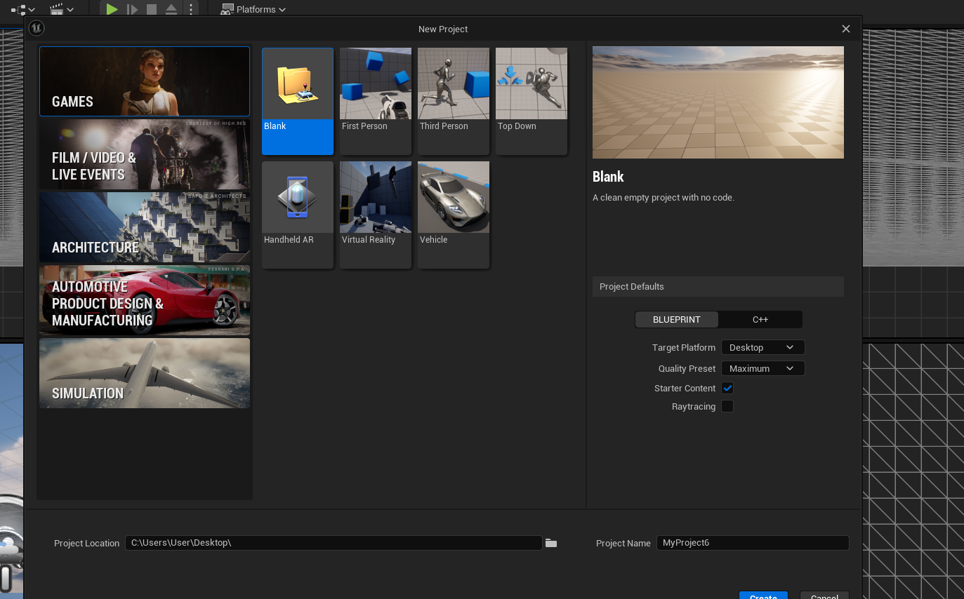This screenshot has width=964, height=599.
Task: Browse for project folder with folder icon
Action: coord(551,543)
